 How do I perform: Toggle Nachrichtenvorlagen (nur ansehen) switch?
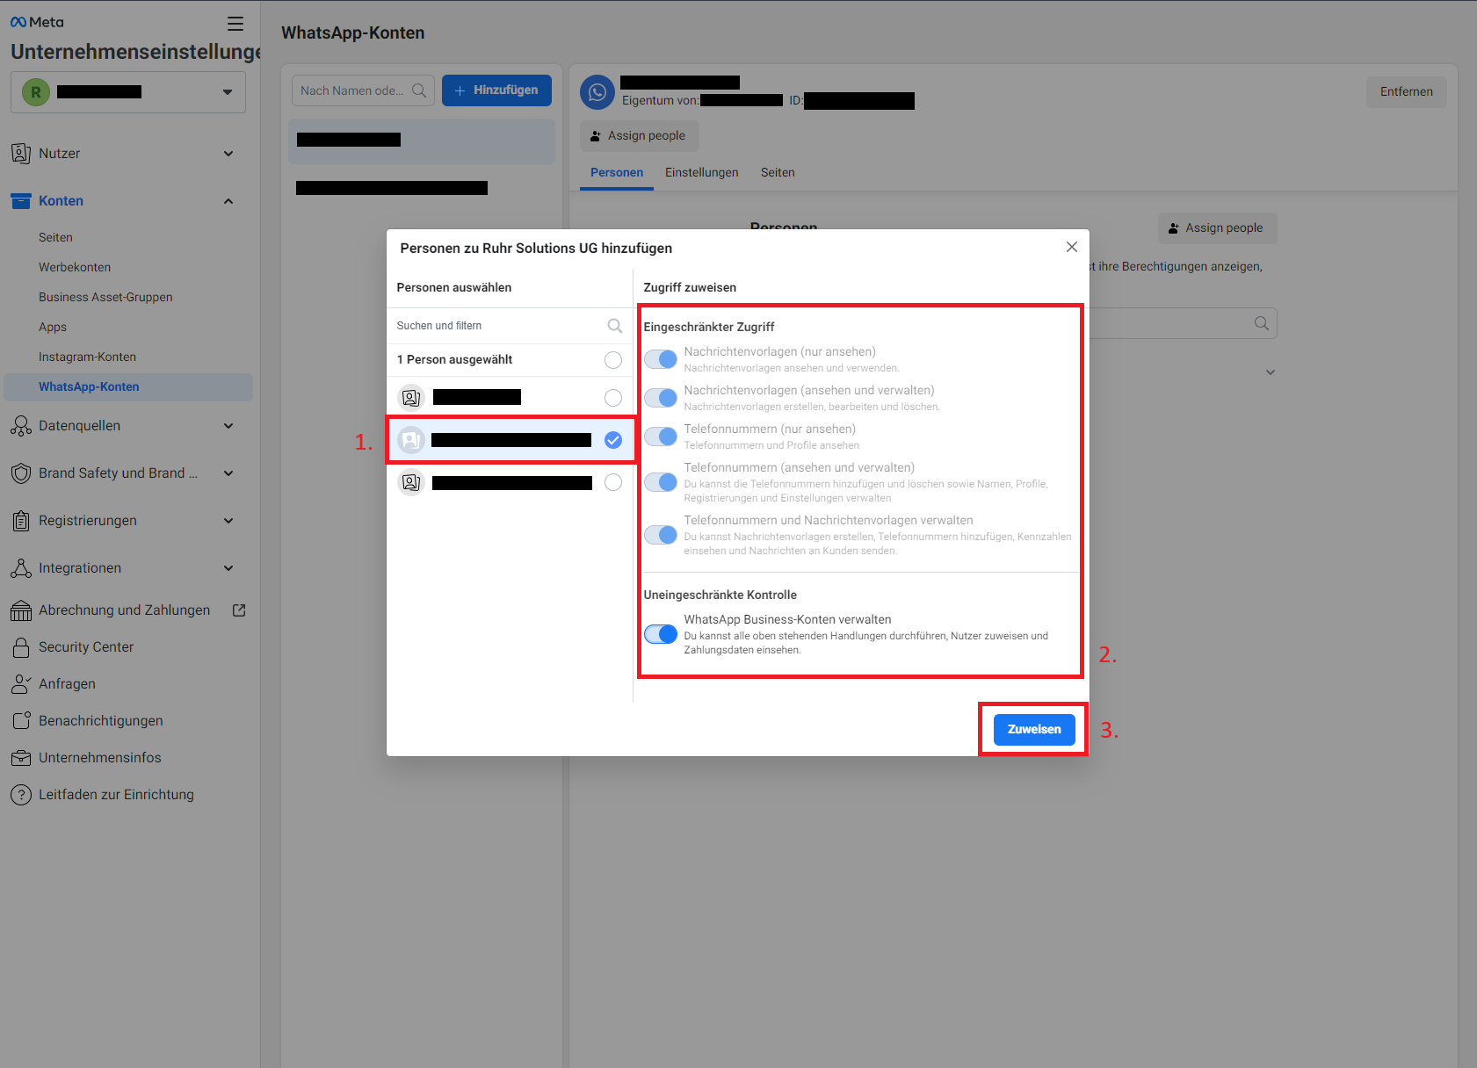(661, 359)
